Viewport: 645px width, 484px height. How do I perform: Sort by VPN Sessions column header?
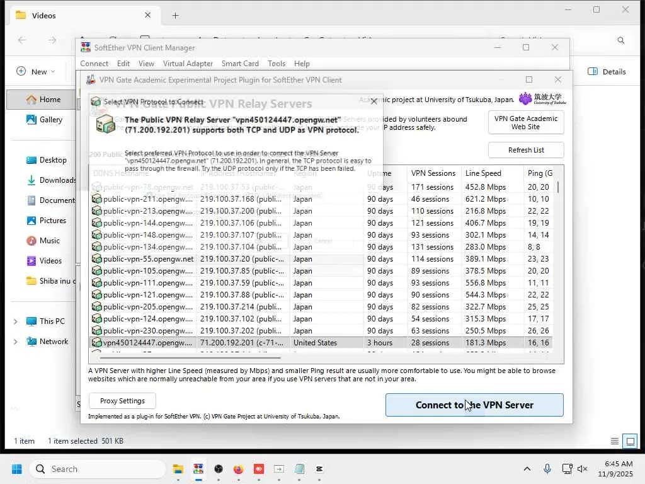(433, 173)
